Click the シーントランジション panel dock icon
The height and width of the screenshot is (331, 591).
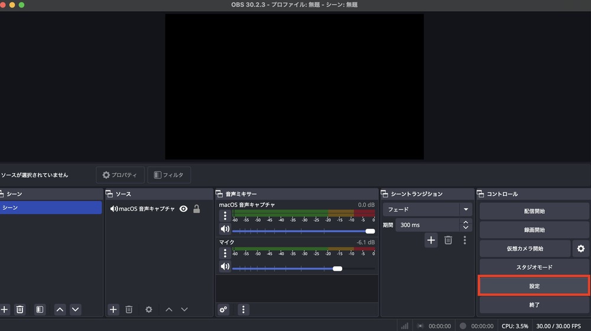[x=385, y=194]
